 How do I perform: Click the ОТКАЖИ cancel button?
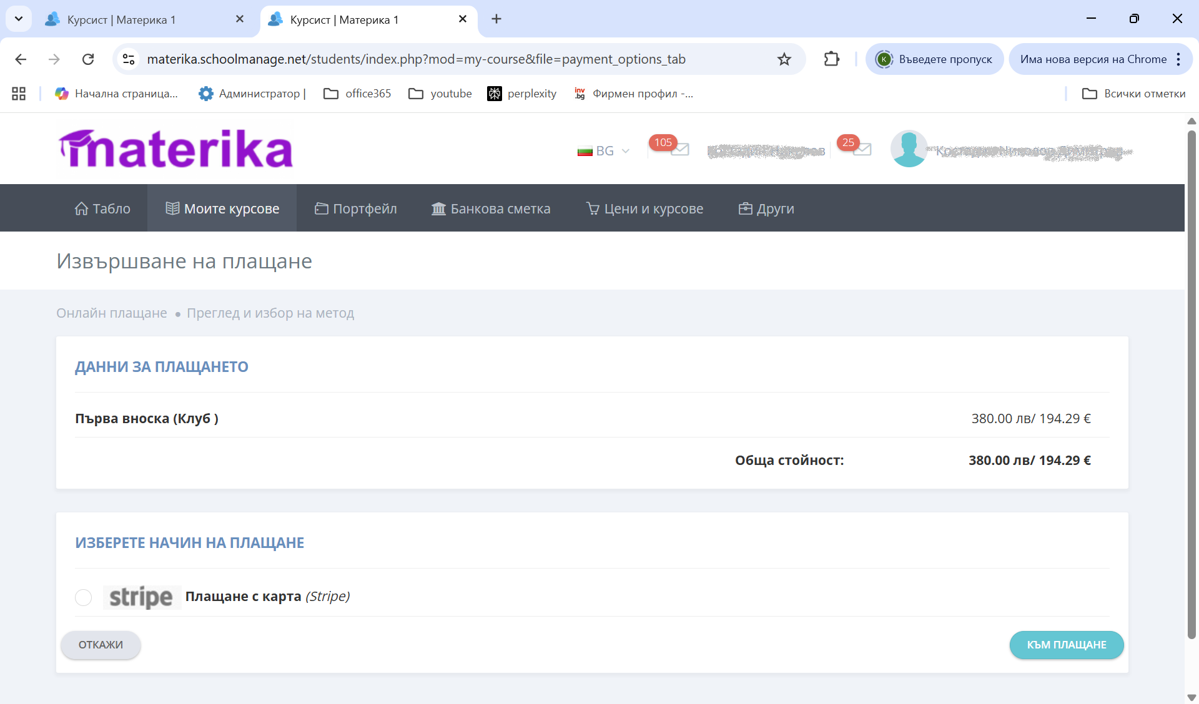101,645
